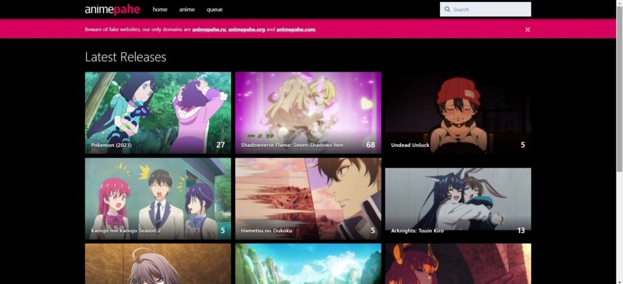
Task: Open the Hametsu no Oukoku thumbnail
Action: coord(308,199)
